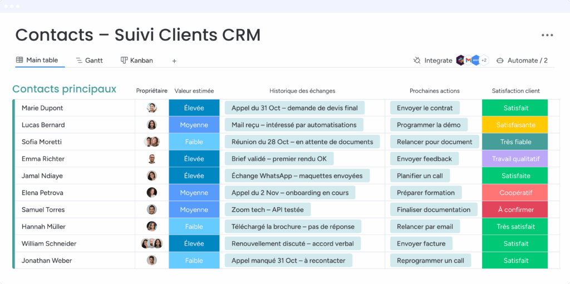Open the Jonathan Weber contact row
Viewport: 570px width, 284px height.
coord(47,261)
